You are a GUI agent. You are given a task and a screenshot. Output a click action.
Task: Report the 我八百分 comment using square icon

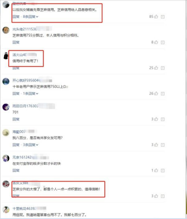point(163,145)
